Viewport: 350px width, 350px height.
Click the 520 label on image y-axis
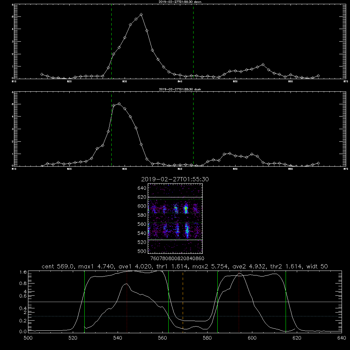142,242
